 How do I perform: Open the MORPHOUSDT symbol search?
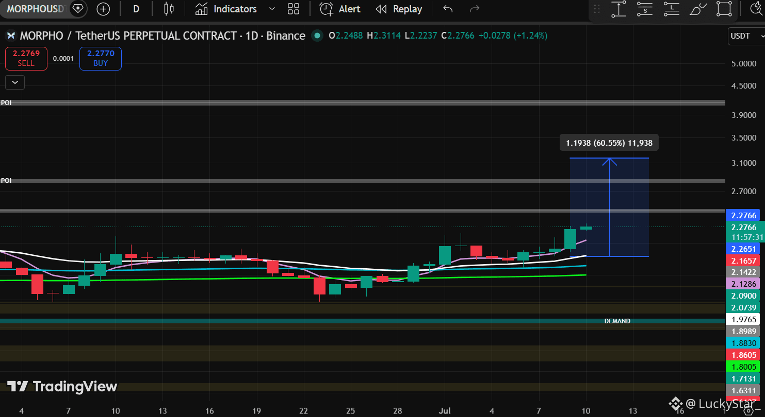tap(36, 9)
